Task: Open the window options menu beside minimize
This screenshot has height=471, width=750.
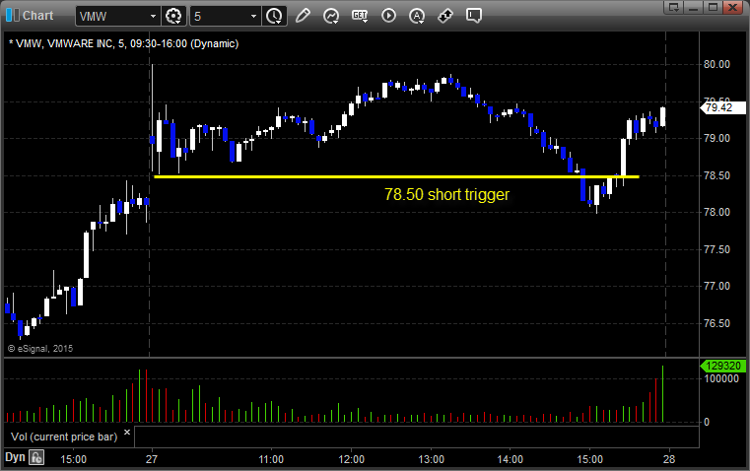Action: pyautogui.click(x=674, y=7)
